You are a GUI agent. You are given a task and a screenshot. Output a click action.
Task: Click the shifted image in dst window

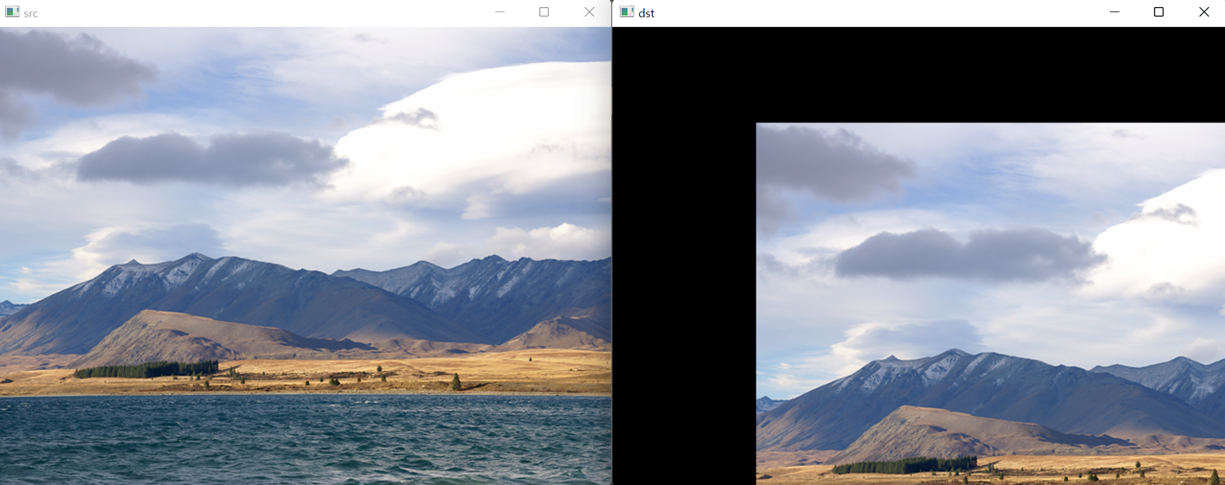[990, 304]
